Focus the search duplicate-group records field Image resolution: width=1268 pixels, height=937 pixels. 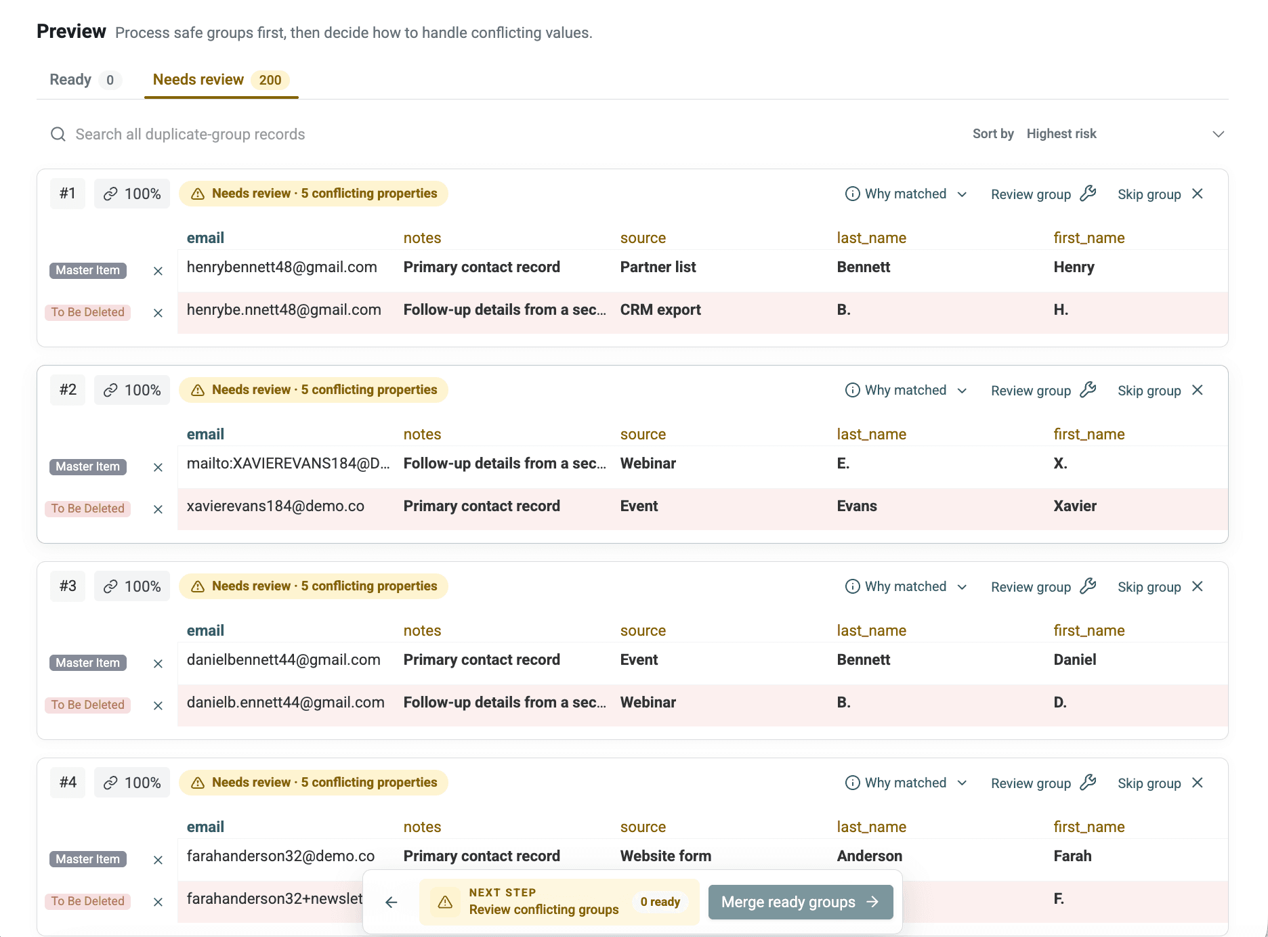click(501, 134)
